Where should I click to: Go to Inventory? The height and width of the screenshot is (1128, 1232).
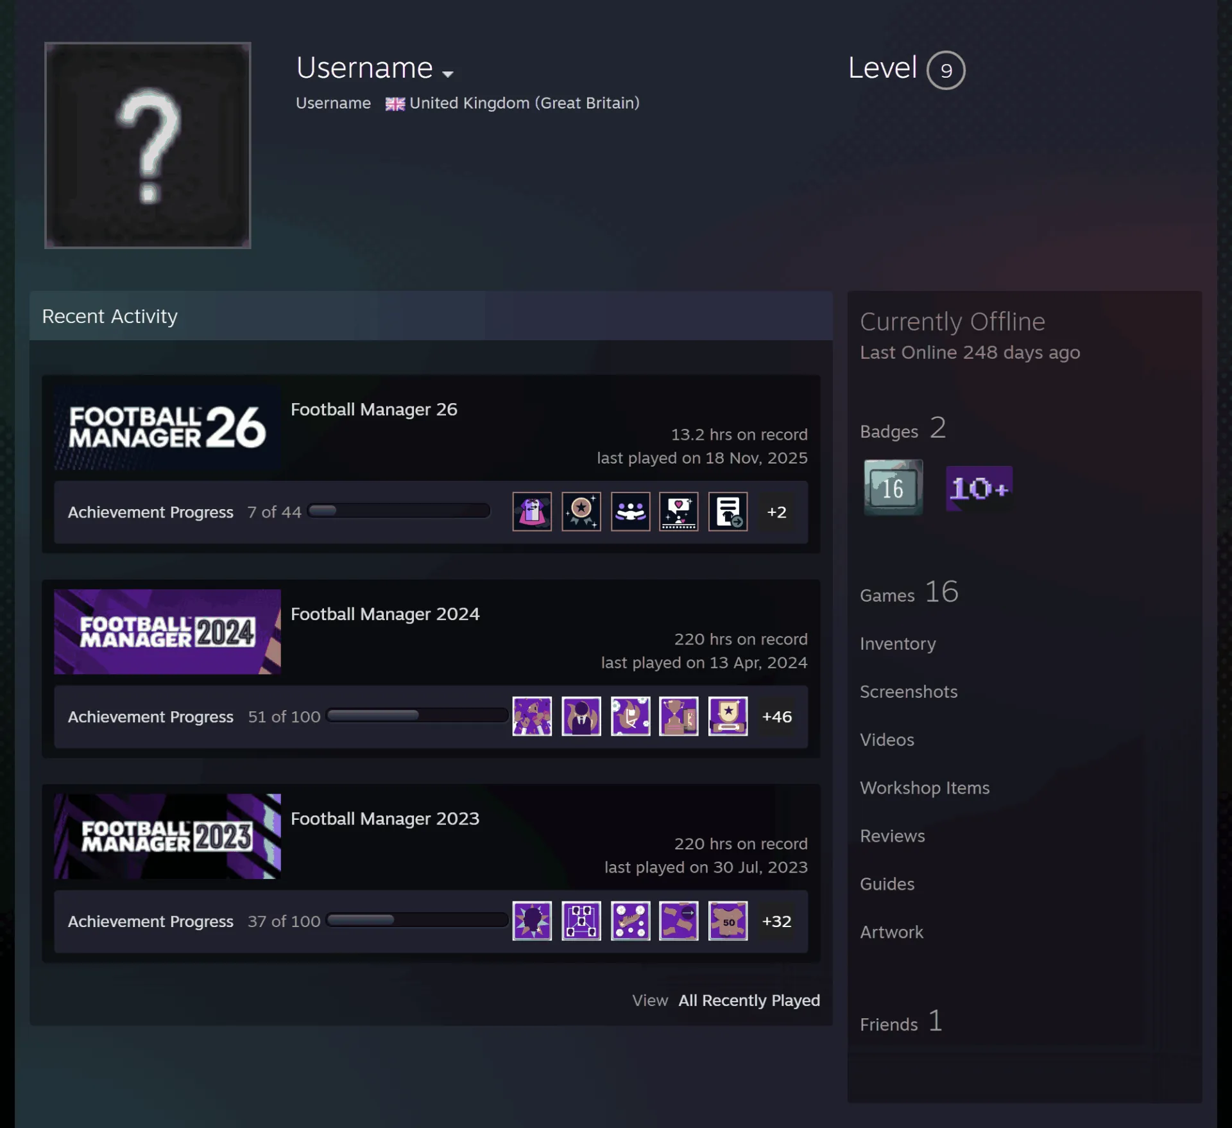pos(898,643)
